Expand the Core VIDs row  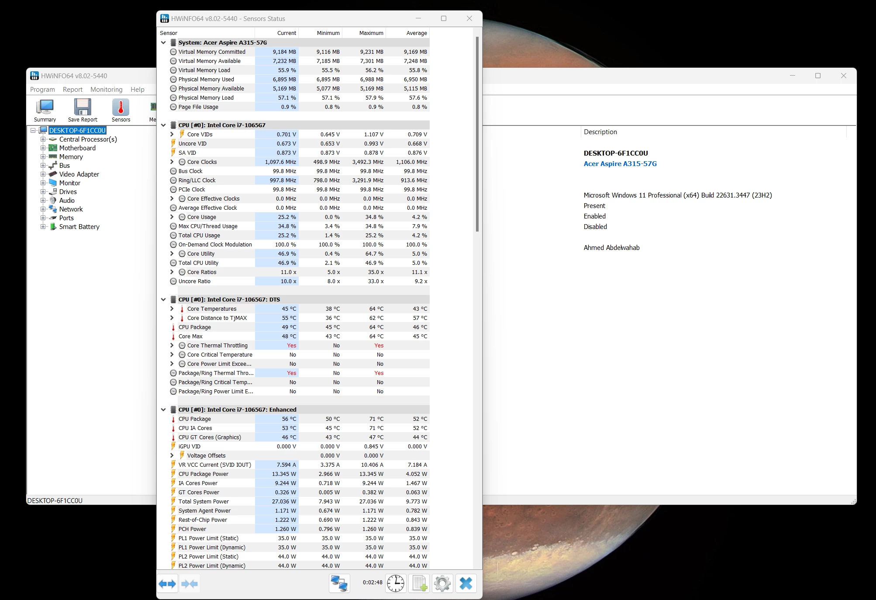pyautogui.click(x=172, y=135)
